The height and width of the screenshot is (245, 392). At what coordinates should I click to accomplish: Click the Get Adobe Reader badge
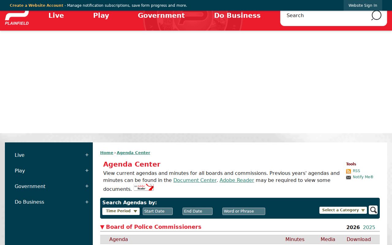click(x=144, y=187)
